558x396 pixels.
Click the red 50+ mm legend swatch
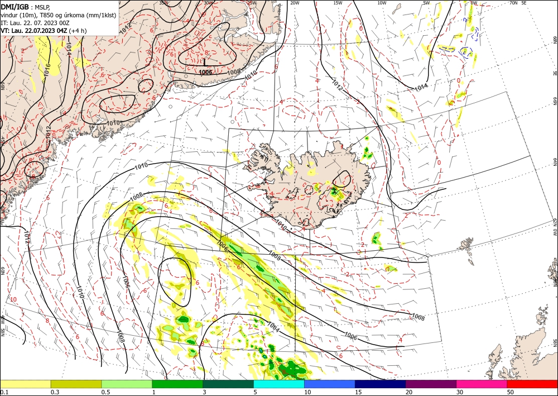(x=532, y=384)
